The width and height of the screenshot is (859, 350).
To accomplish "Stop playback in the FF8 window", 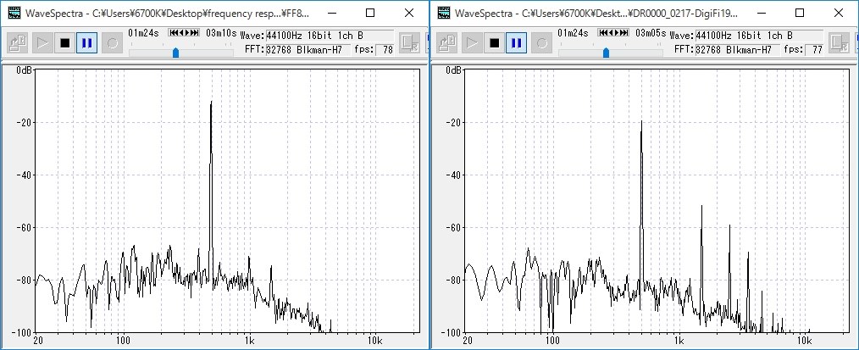I will click(x=65, y=42).
